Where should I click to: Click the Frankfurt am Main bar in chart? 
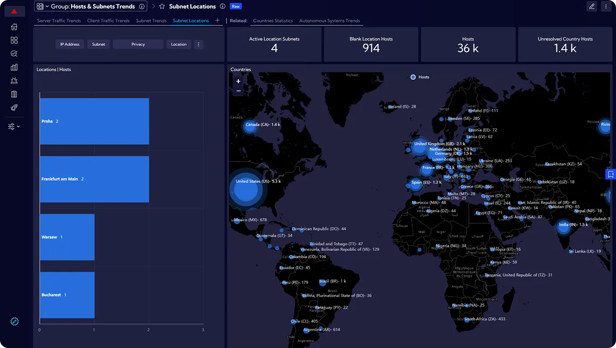(94, 179)
